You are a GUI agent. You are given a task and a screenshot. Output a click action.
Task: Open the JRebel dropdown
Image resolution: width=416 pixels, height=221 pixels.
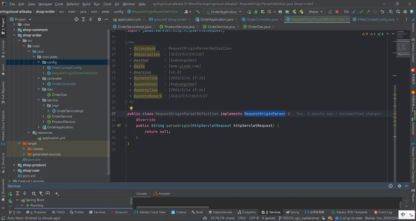click(x=315, y=12)
